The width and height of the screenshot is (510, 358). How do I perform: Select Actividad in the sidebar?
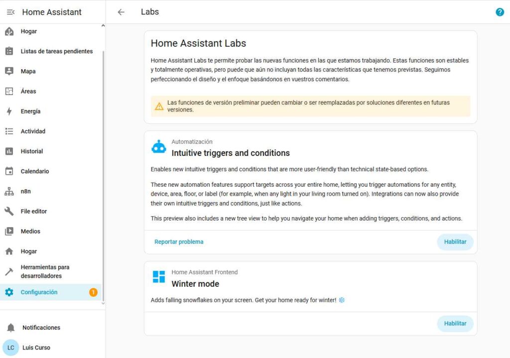click(x=33, y=131)
